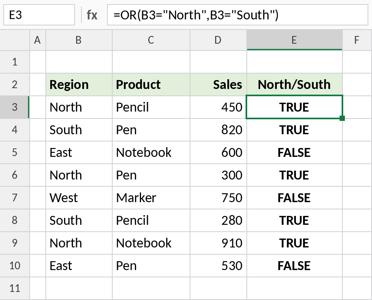The width and height of the screenshot is (372, 300).
Task: Select column E header
Action: [x=295, y=40]
